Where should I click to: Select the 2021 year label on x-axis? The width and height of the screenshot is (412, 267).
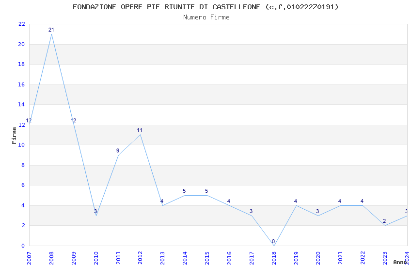pos(341,258)
